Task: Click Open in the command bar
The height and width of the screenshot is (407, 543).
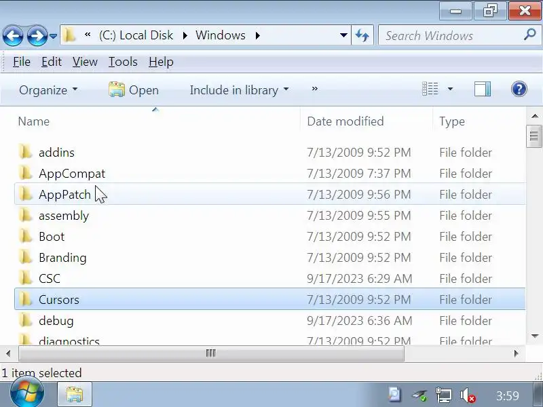Action: (x=134, y=90)
